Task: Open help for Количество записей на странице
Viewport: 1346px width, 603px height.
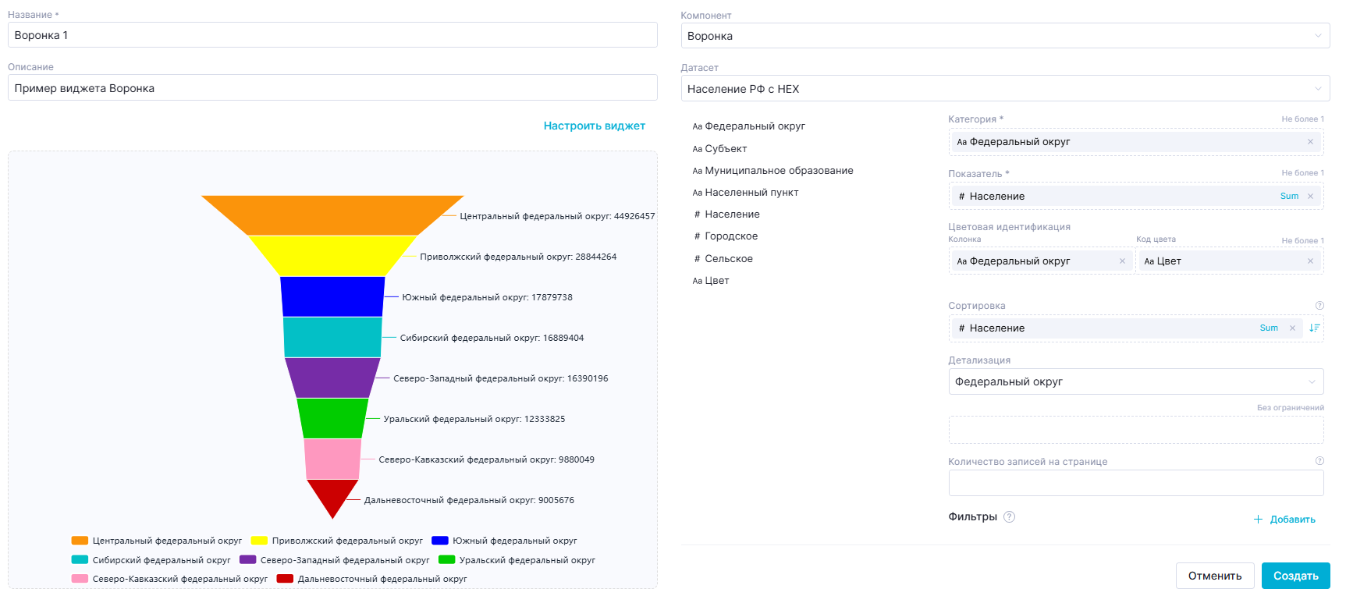Action: (x=1319, y=461)
